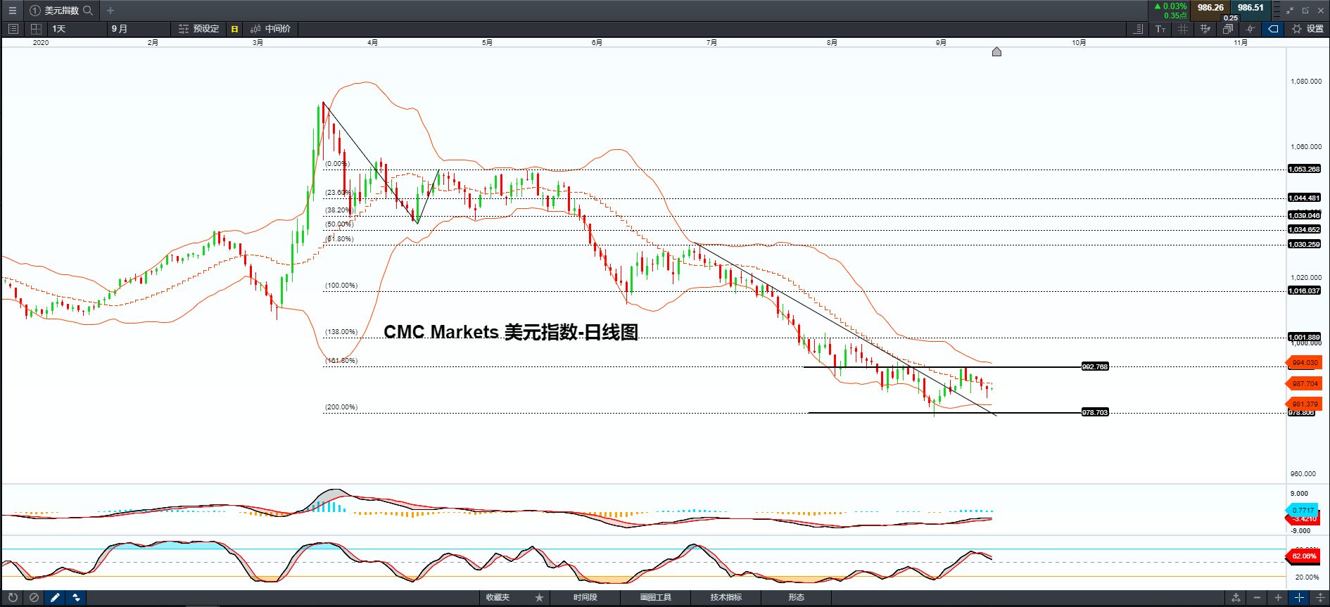Toggle the pencil drawing mode
Viewport: 1330px width, 607px height.
pyautogui.click(x=55, y=598)
